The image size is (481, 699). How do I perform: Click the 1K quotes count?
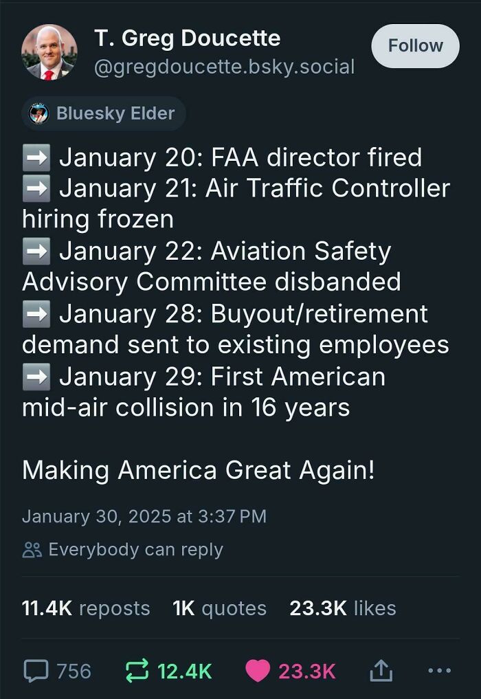[219, 608]
